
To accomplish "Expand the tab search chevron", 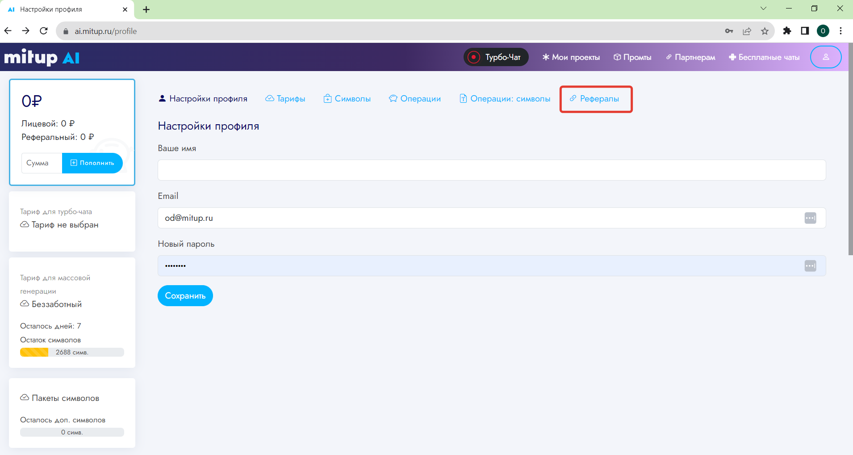I will click(x=763, y=8).
